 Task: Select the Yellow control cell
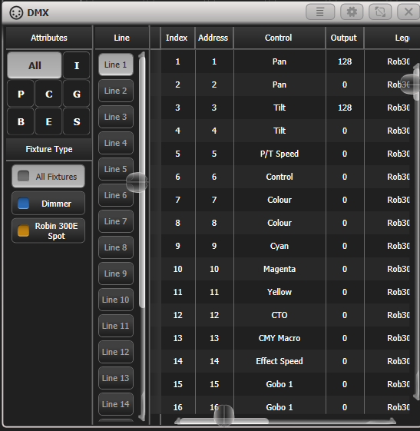pos(279,292)
